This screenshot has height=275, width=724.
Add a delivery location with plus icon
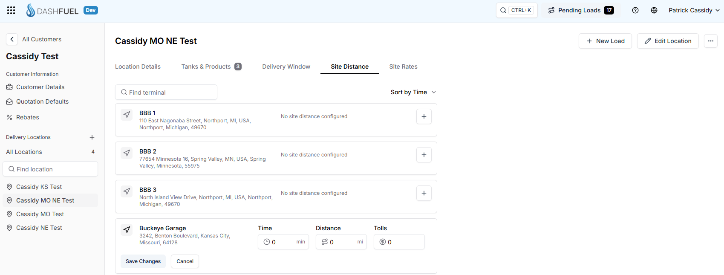coord(92,137)
